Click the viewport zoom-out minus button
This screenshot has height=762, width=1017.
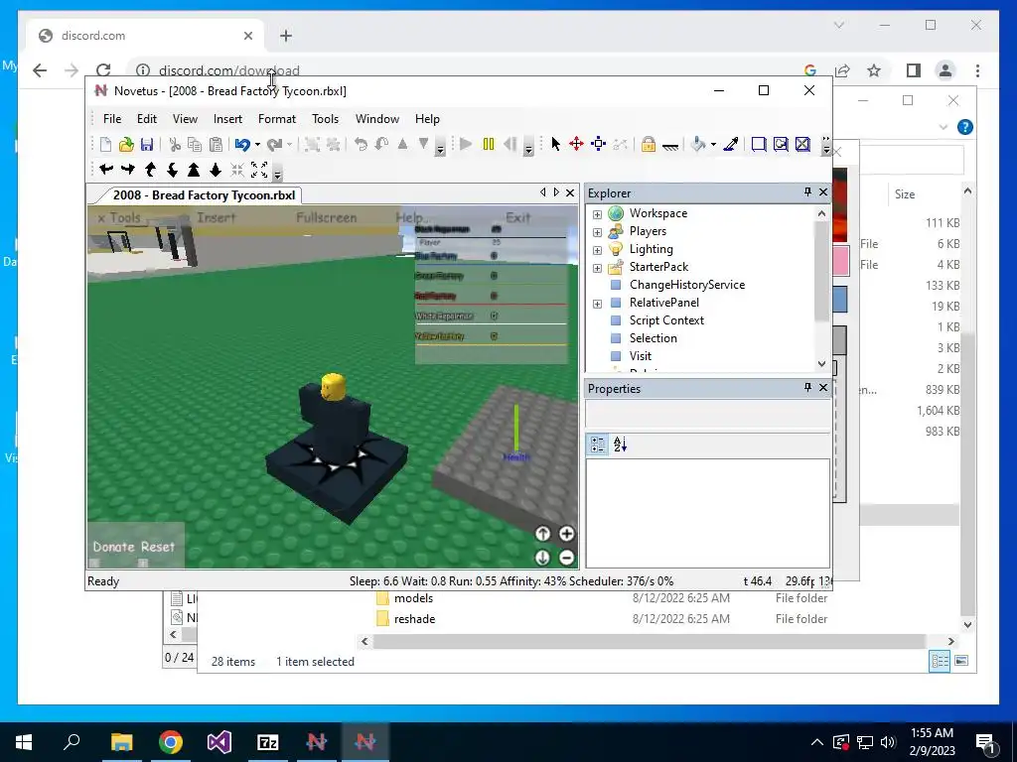point(566,558)
